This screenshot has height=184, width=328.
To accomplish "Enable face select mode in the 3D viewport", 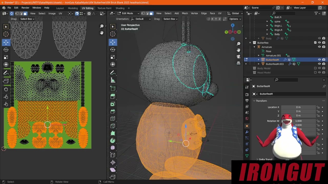I will tap(151, 13).
